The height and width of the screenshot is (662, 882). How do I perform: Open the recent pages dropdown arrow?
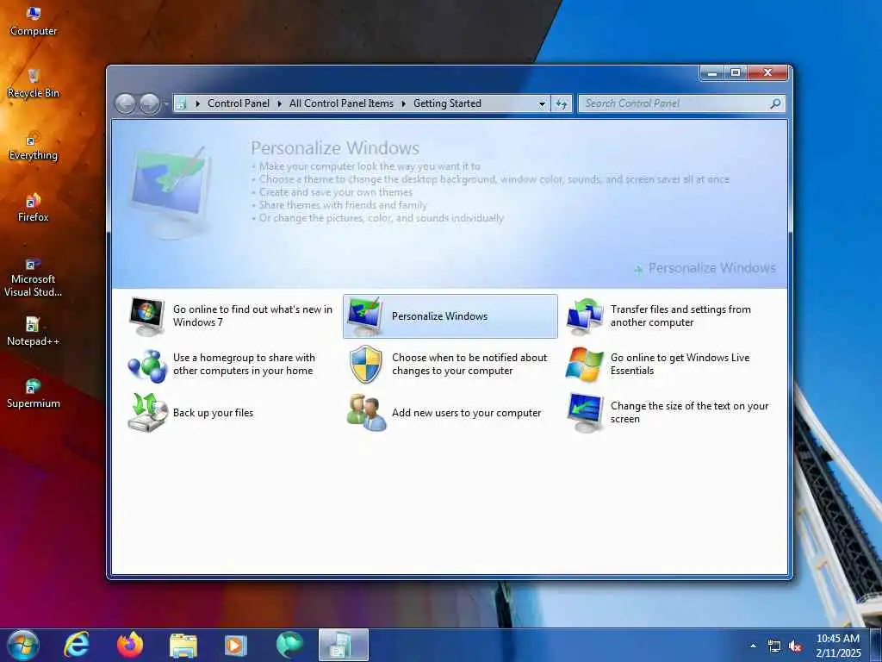166,104
